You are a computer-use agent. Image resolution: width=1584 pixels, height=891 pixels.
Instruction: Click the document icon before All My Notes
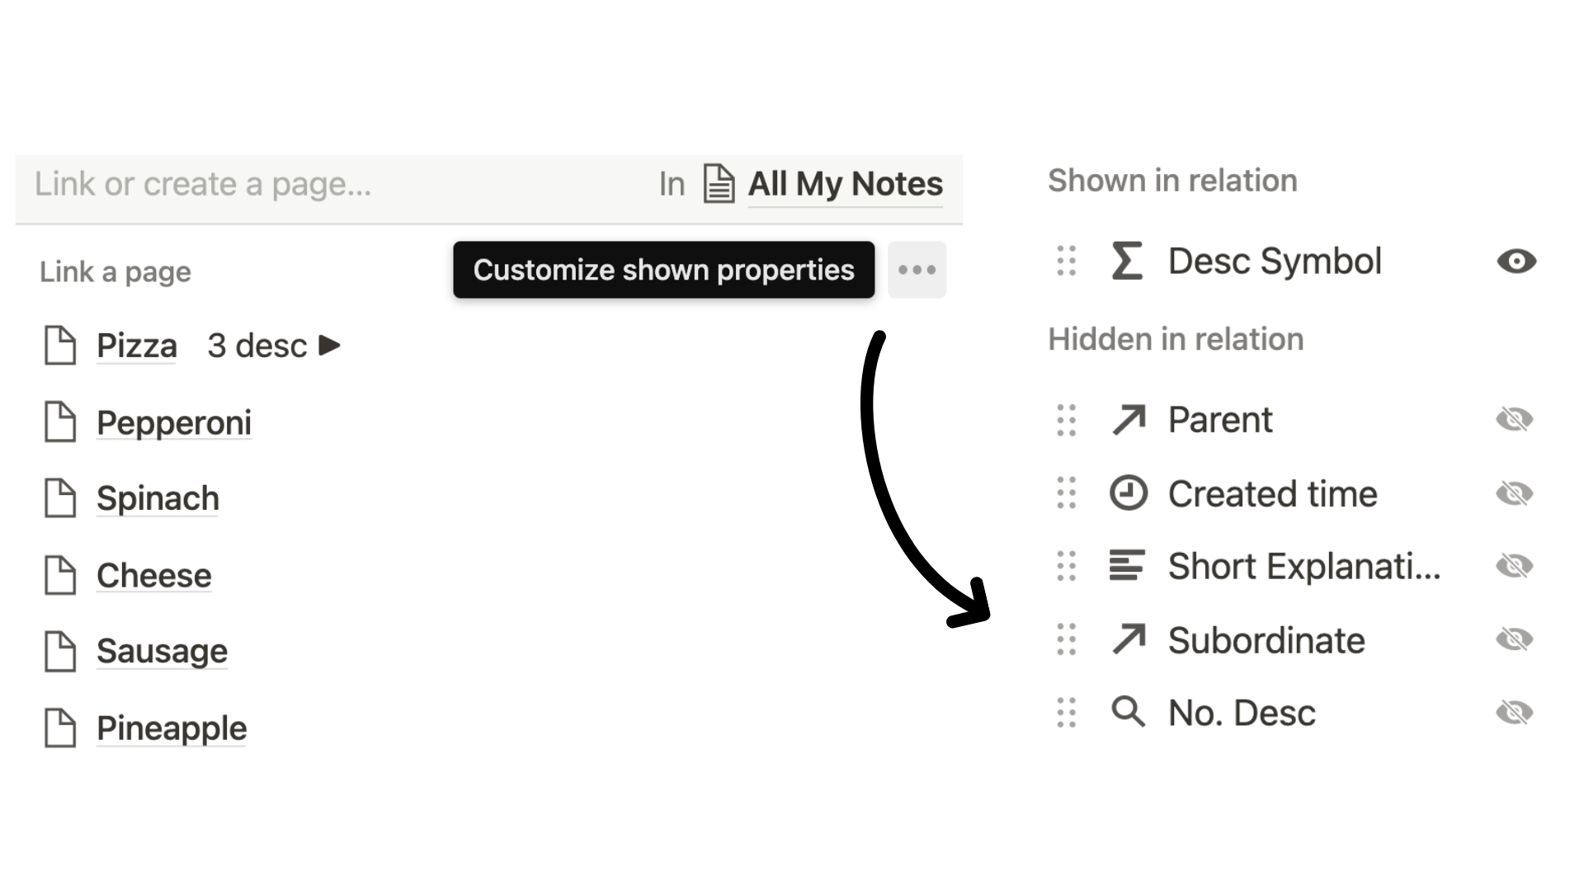[719, 183]
